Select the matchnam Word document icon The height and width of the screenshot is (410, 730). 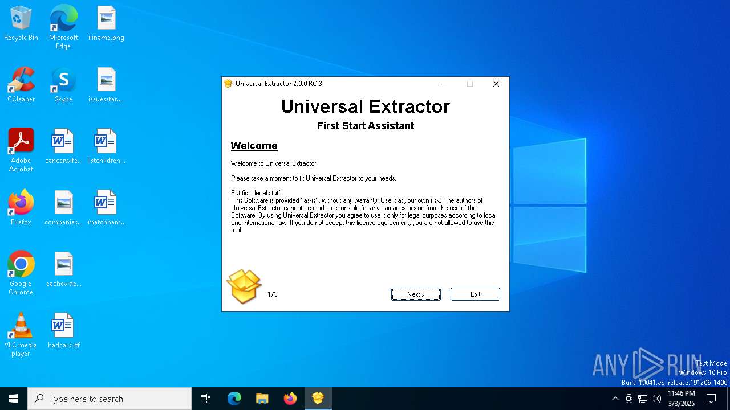point(106,208)
